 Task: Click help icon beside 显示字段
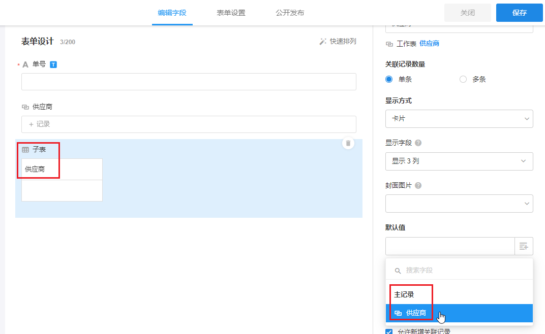tap(418, 143)
